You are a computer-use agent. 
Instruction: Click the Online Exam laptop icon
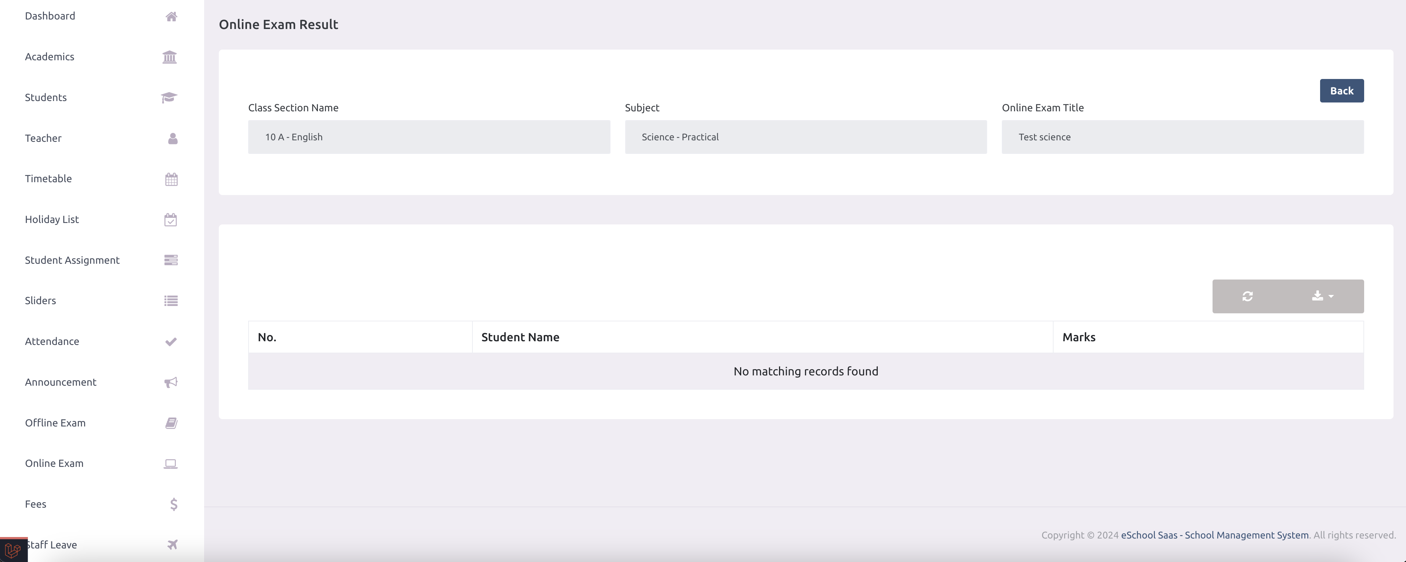point(170,463)
